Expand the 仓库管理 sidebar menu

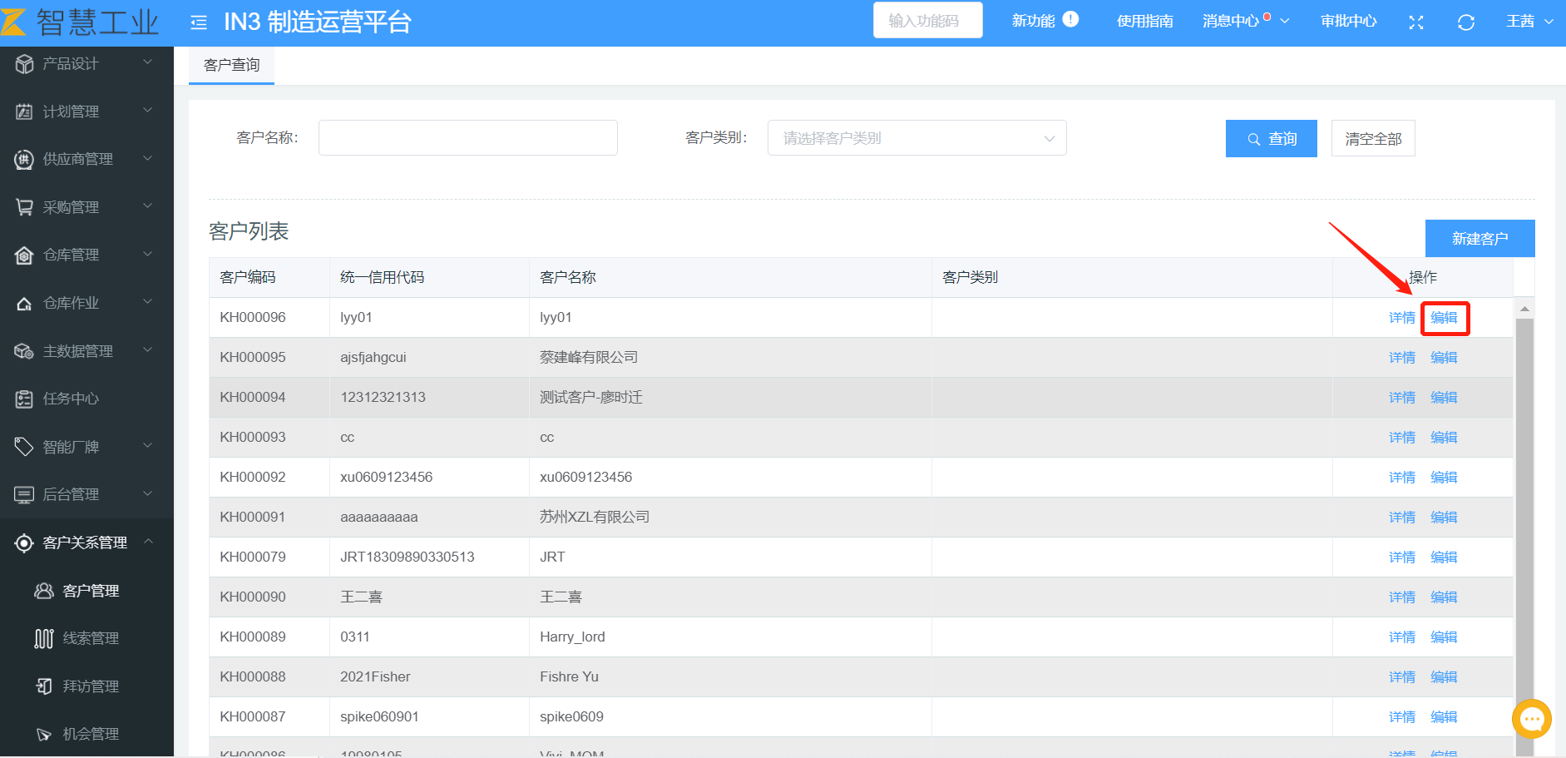[x=86, y=255]
